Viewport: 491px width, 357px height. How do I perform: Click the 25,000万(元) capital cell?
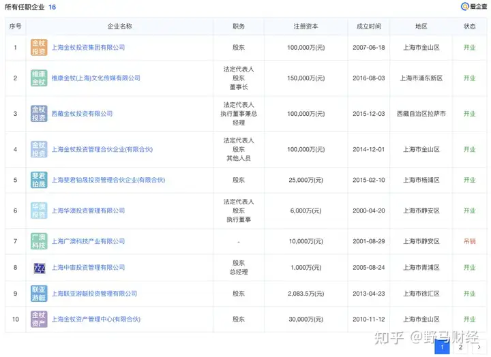pyautogui.click(x=306, y=180)
